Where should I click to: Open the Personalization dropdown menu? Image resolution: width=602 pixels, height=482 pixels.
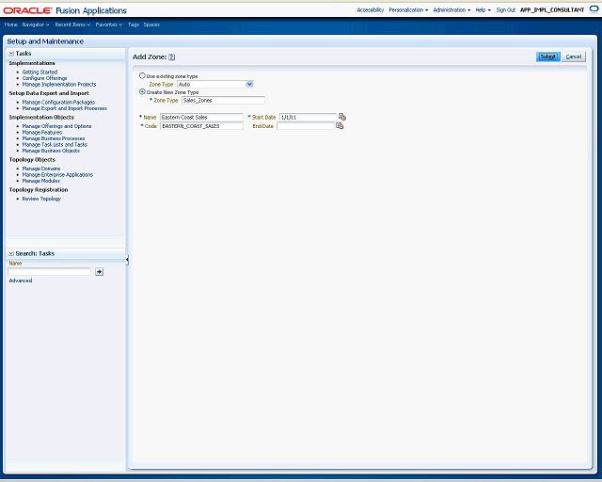[x=408, y=10]
